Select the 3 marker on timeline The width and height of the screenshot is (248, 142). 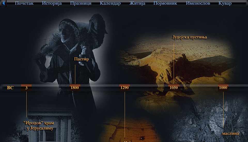coord(26,88)
